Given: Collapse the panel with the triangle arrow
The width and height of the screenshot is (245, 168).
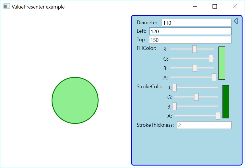Looking at the screenshot, I should coord(236,21).
